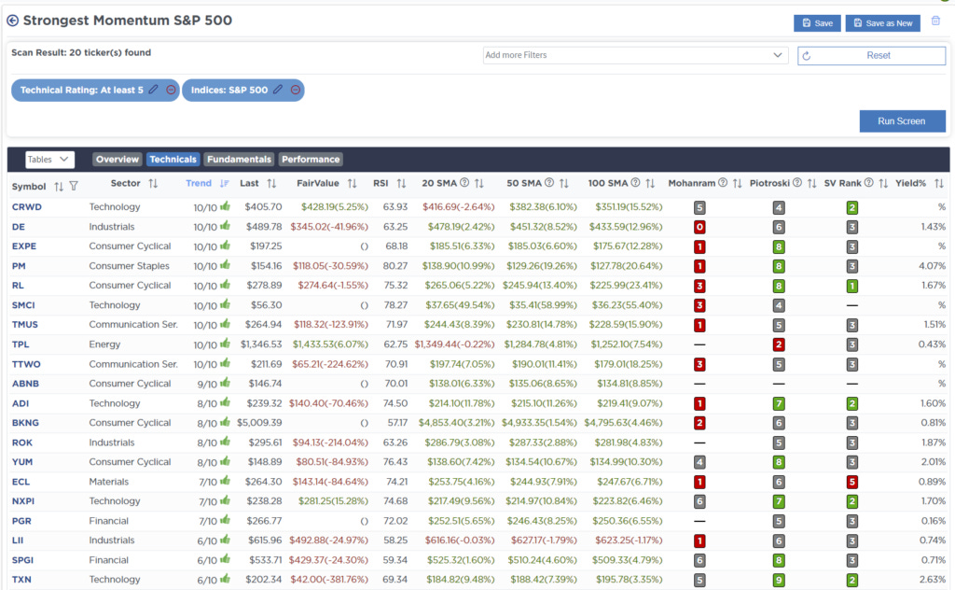Select SMCI RSI value 78.27
This screenshot has height=590, width=955.
point(395,305)
